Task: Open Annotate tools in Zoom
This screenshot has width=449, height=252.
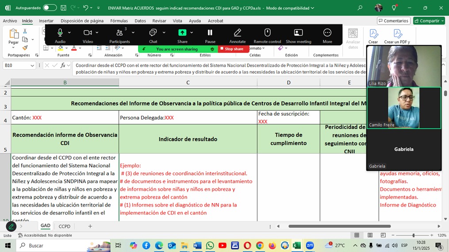Action: (238, 33)
